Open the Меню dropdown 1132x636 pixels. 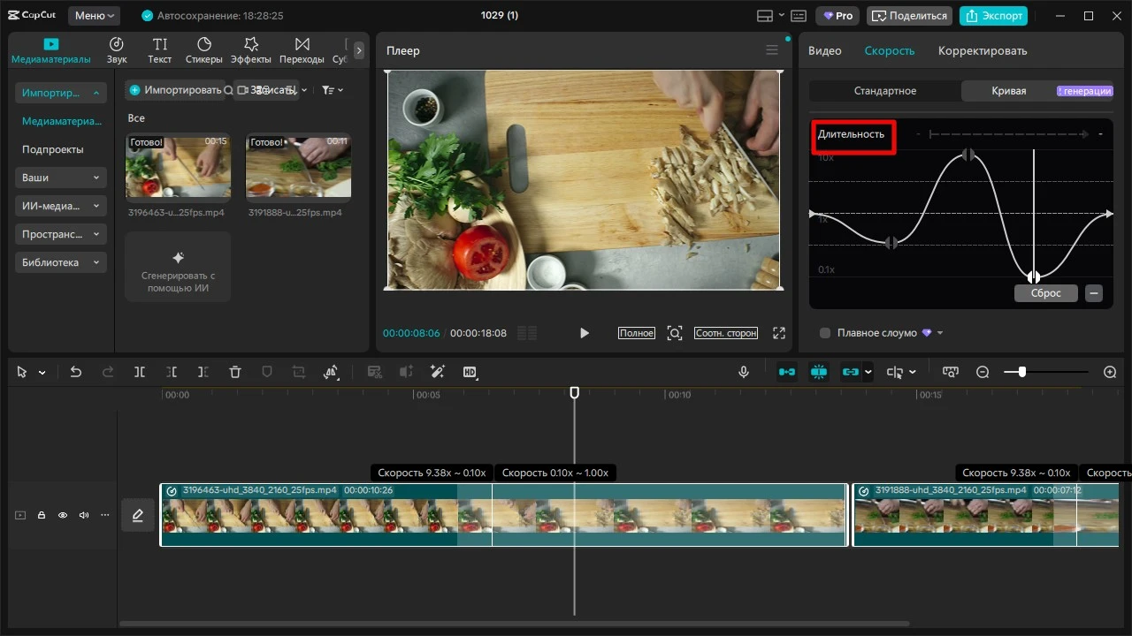point(94,16)
